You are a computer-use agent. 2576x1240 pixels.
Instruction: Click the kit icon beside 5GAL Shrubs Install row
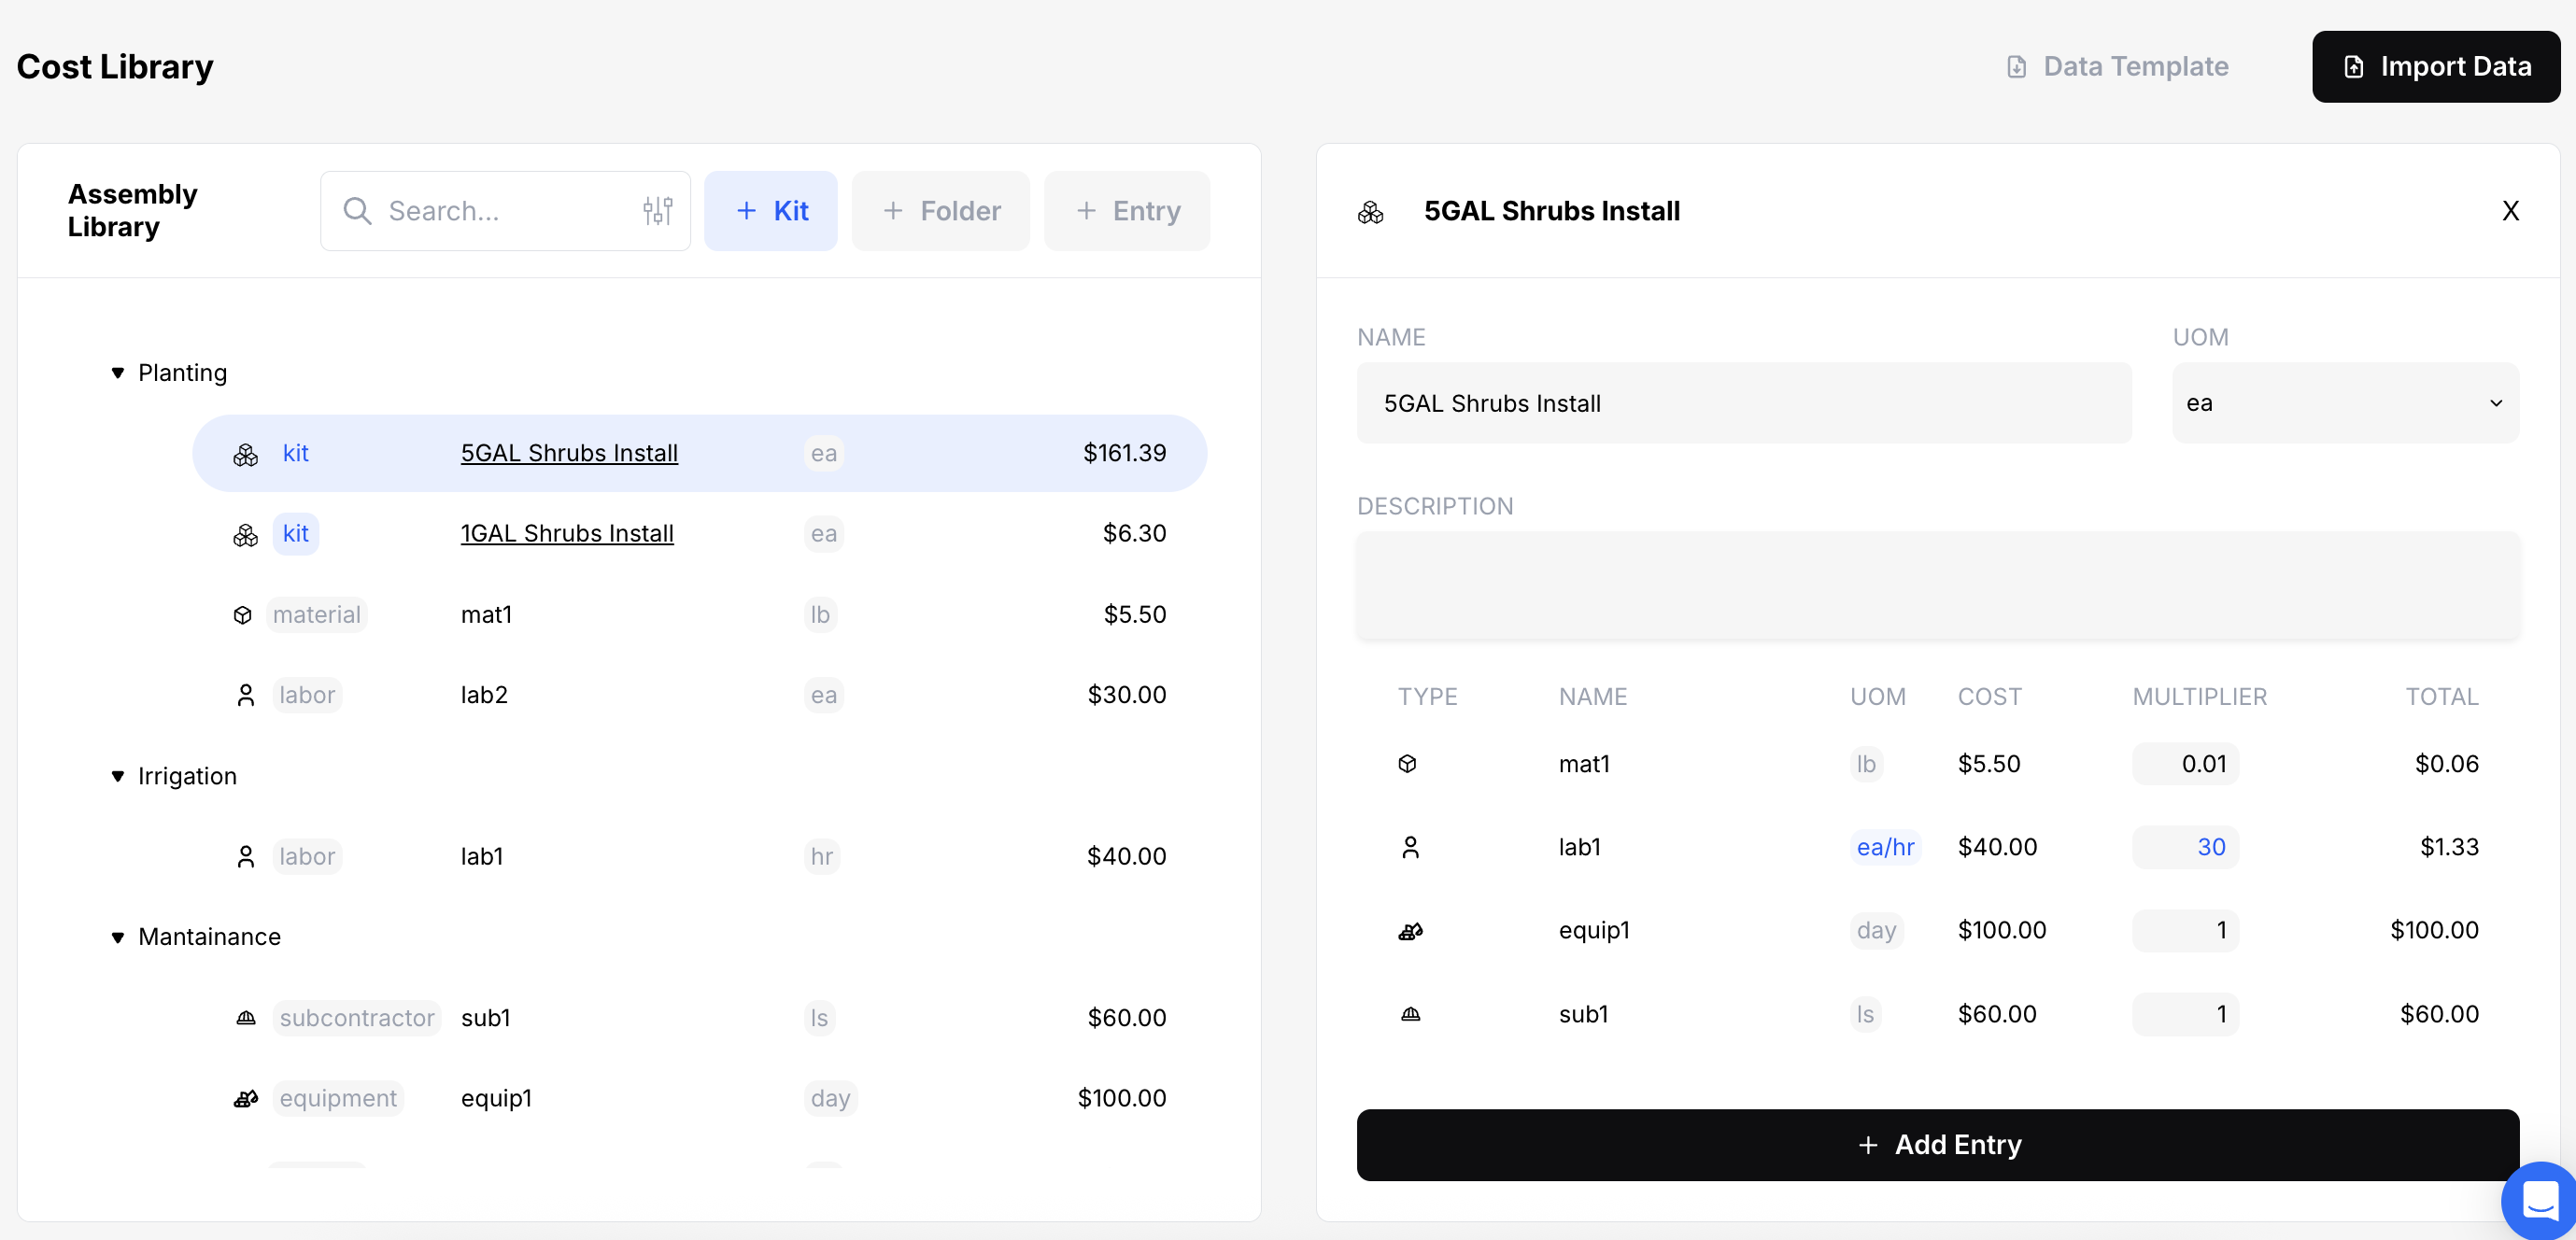pyautogui.click(x=245, y=455)
